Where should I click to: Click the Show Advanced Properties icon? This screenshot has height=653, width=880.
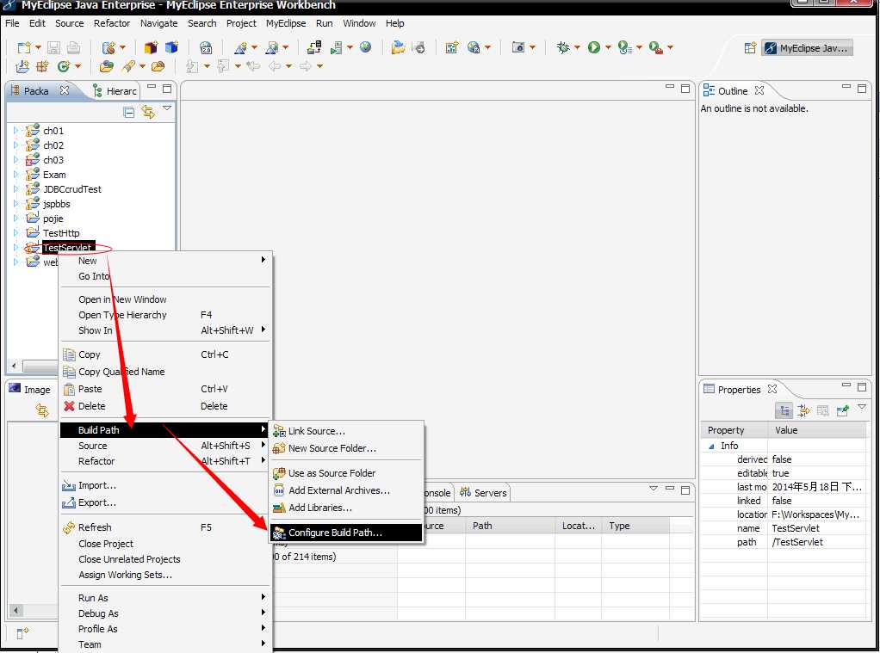coord(803,410)
